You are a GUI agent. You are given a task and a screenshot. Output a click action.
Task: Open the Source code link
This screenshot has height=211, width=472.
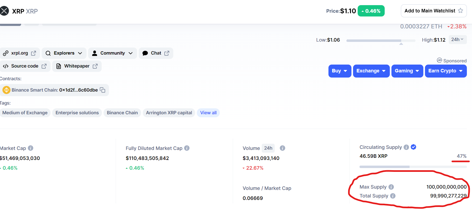(25, 66)
